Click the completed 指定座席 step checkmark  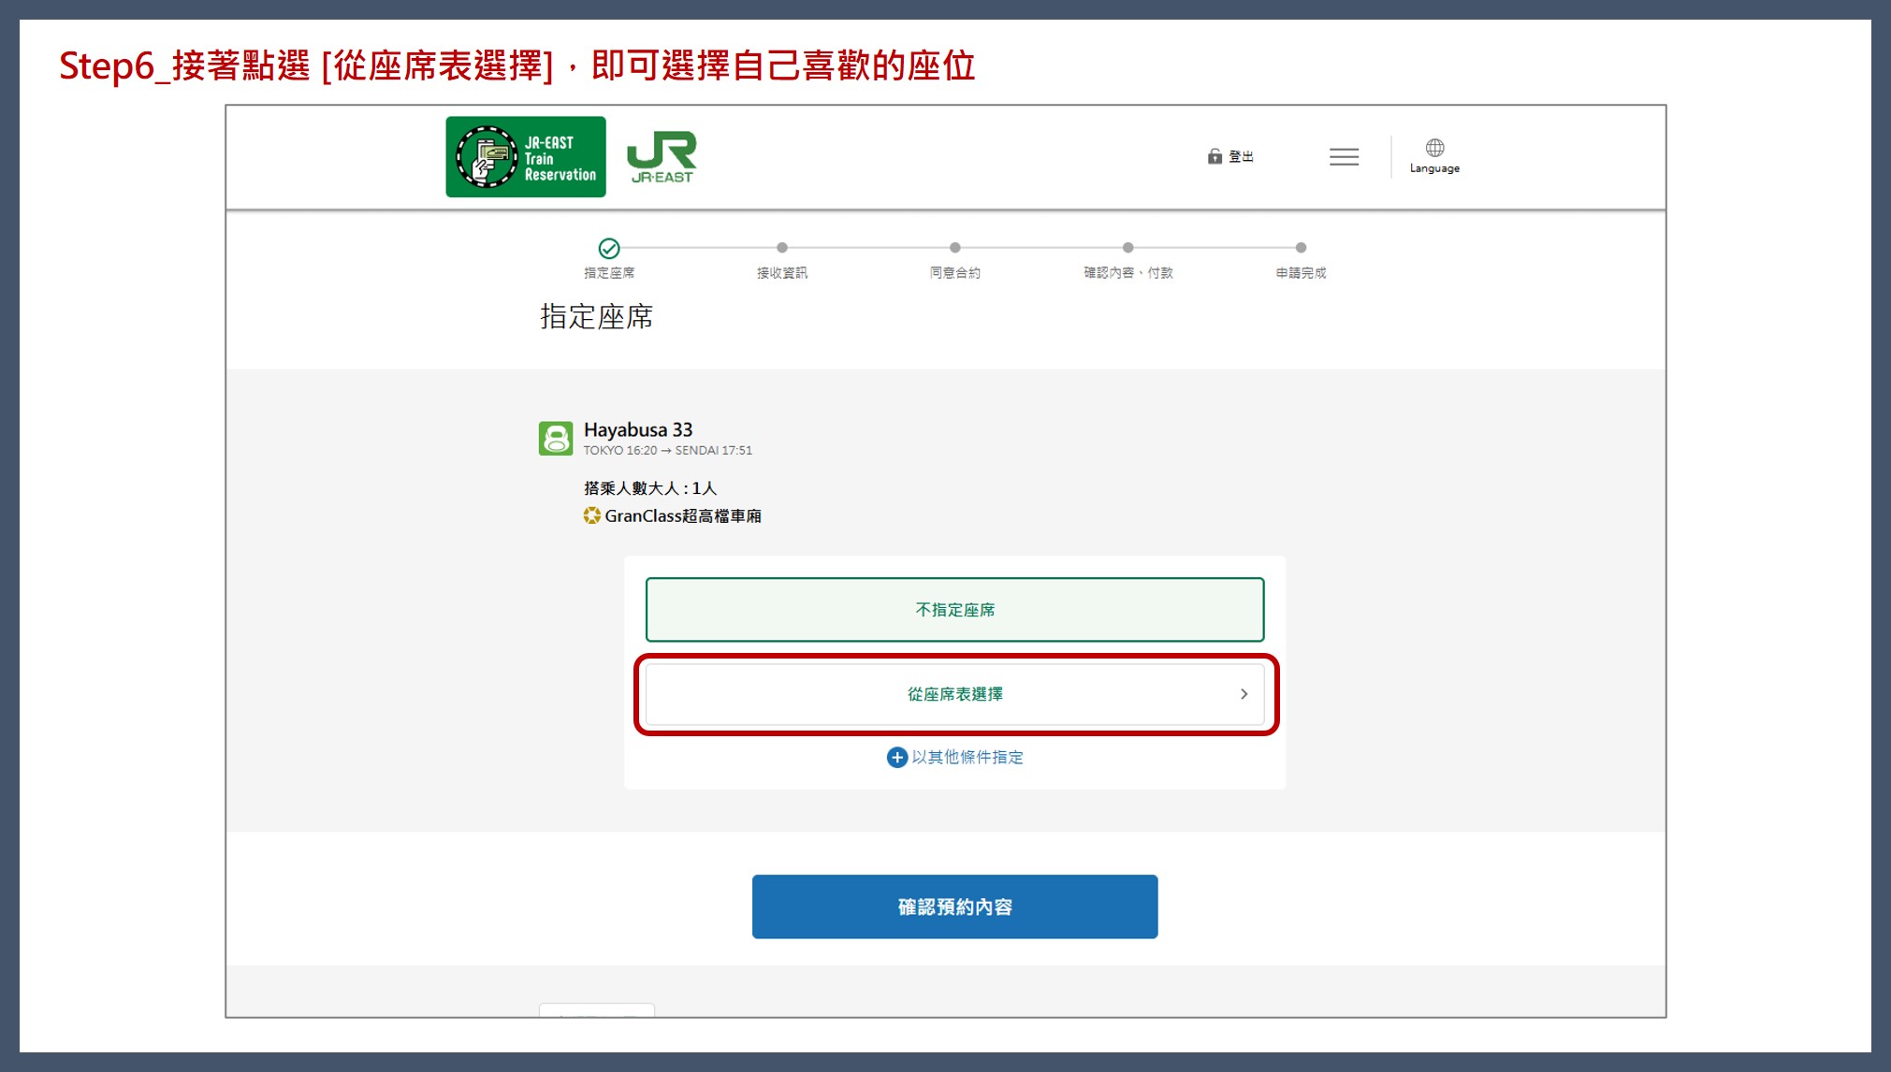coord(609,248)
